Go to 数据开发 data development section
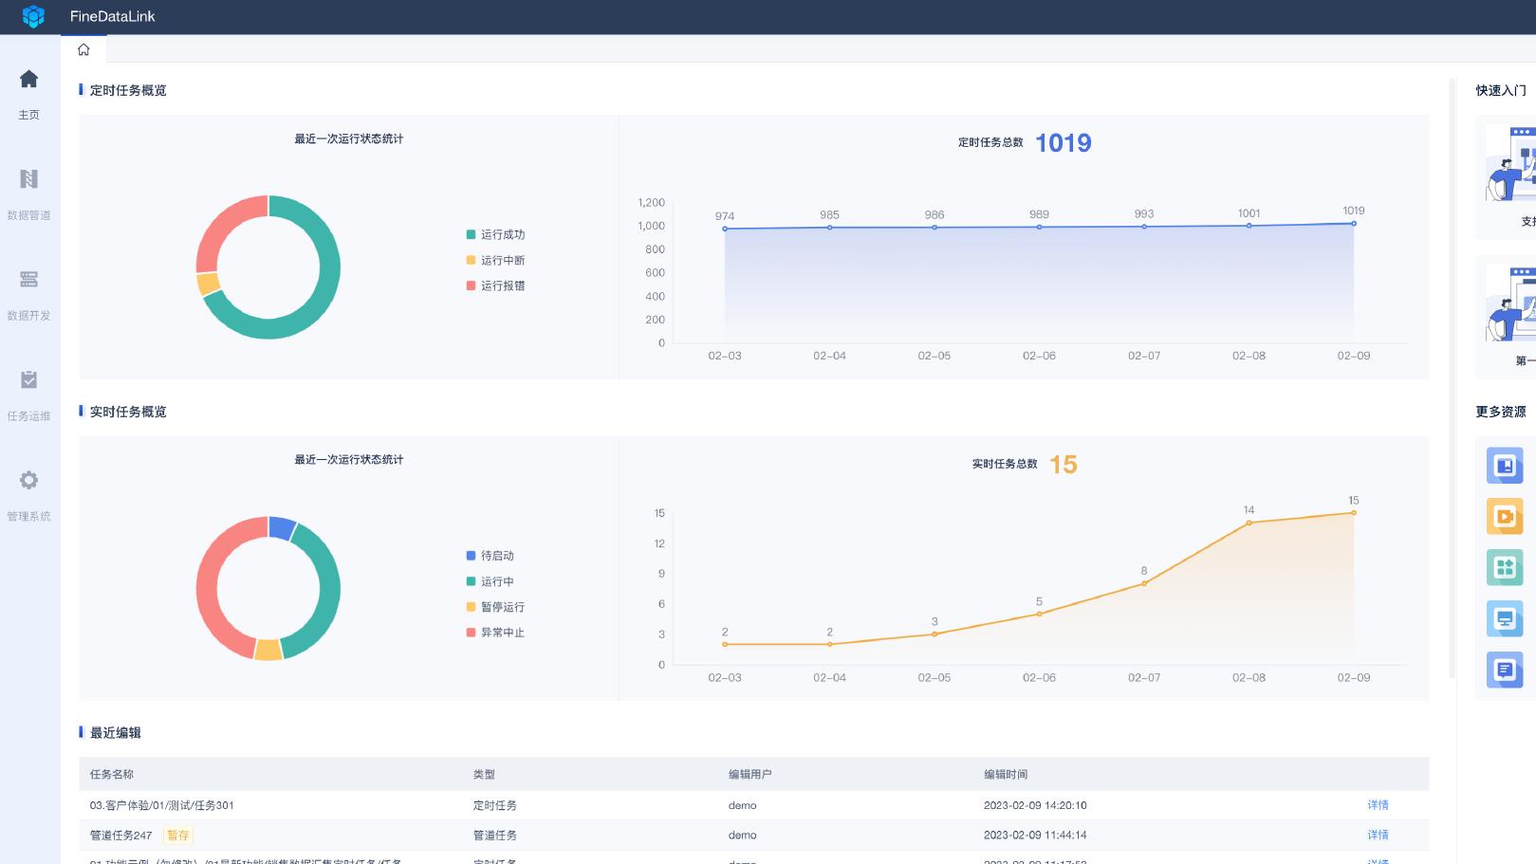 coord(29,281)
